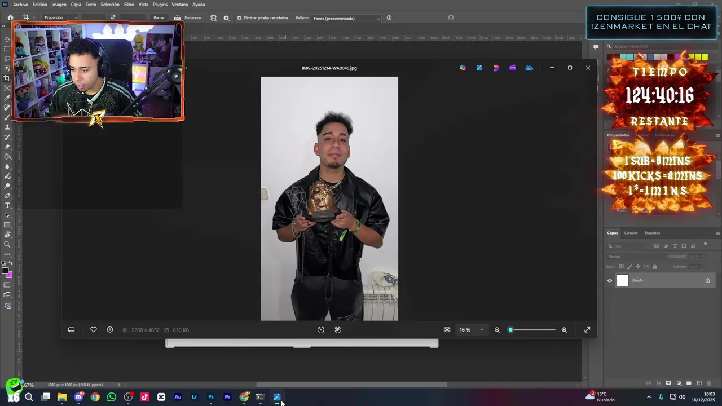Select the Eraser tool
The width and height of the screenshot is (722, 406).
click(x=7, y=147)
